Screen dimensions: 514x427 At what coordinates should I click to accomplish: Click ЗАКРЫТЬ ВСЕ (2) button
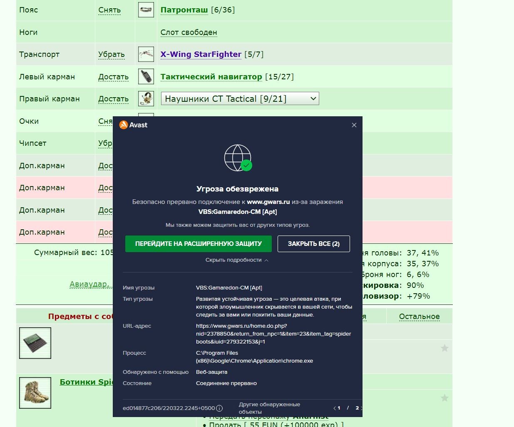pyautogui.click(x=314, y=244)
